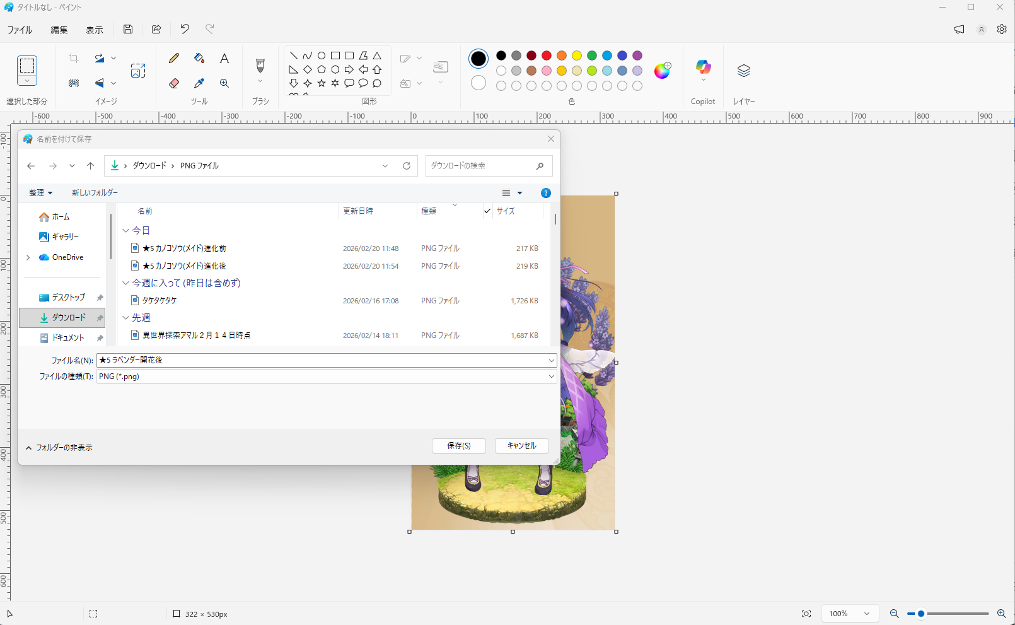Click the Help icon in save dialog
This screenshot has height=625, width=1015.
546,193
